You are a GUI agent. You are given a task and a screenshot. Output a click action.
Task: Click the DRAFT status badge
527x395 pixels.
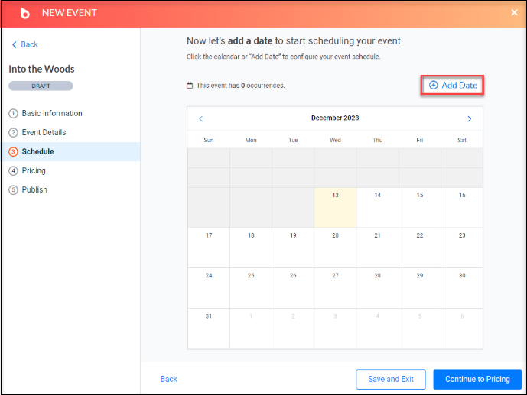pyautogui.click(x=41, y=86)
